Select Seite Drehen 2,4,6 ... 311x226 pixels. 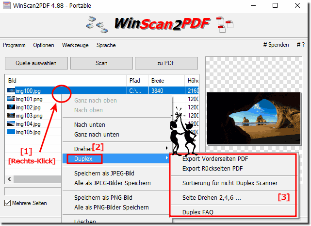coord(233,198)
